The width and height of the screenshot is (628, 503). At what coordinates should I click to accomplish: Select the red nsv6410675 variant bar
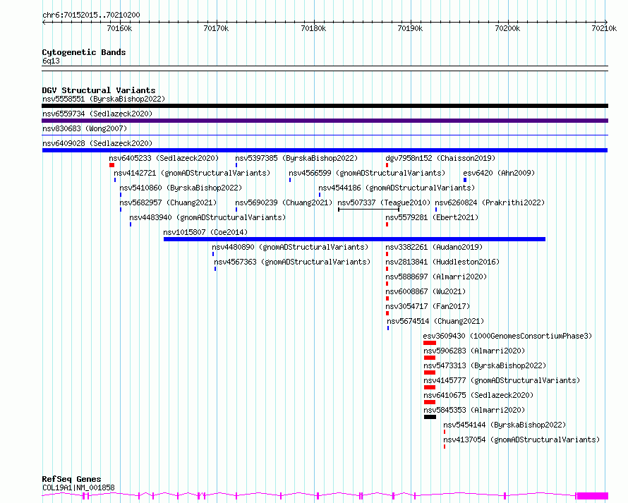tap(429, 402)
